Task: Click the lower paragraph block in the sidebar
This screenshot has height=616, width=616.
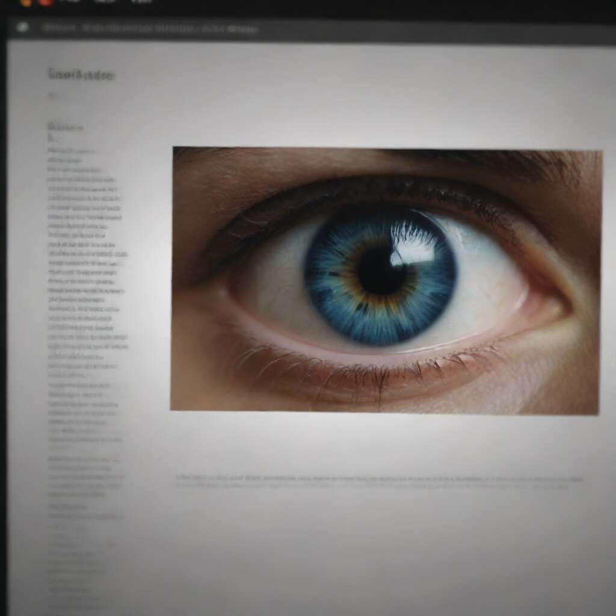Action: [x=84, y=476]
